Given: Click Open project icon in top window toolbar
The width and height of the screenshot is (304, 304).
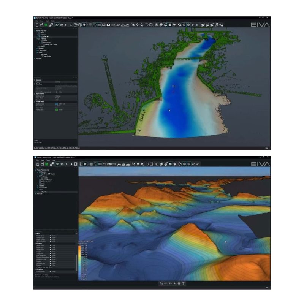Looking at the screenshot, I should (x=41, y=25).
